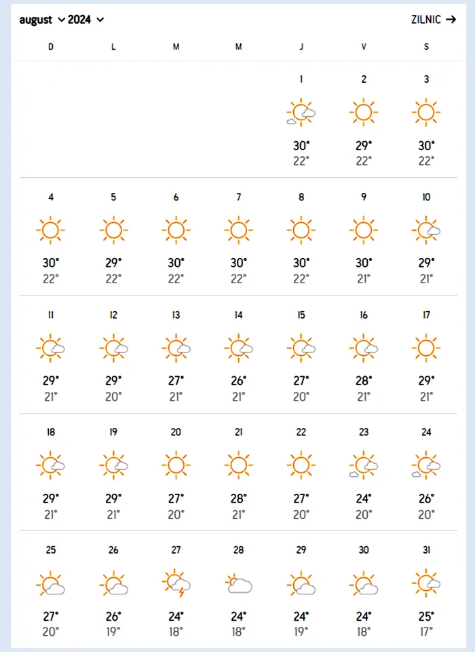Click the S weekday column header
The width and height of the screenshot is (475, 652).
(426, 47)
